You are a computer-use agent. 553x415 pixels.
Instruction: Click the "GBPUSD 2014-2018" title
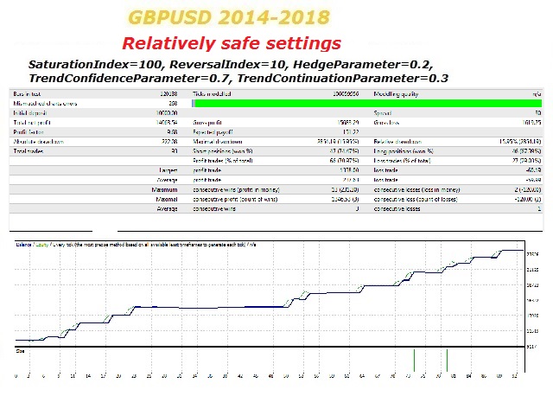[229, 17]
